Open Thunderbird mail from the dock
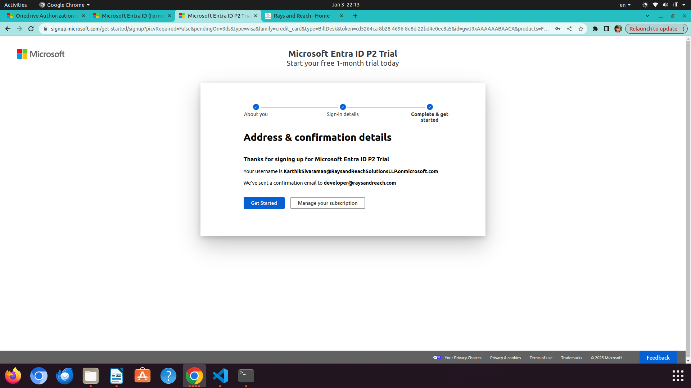 tap(65, 376)
